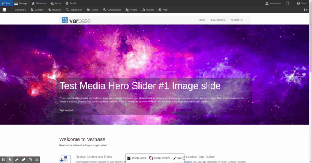Open the Content admin menu item
312x163 pixels.
pos(37,10)
